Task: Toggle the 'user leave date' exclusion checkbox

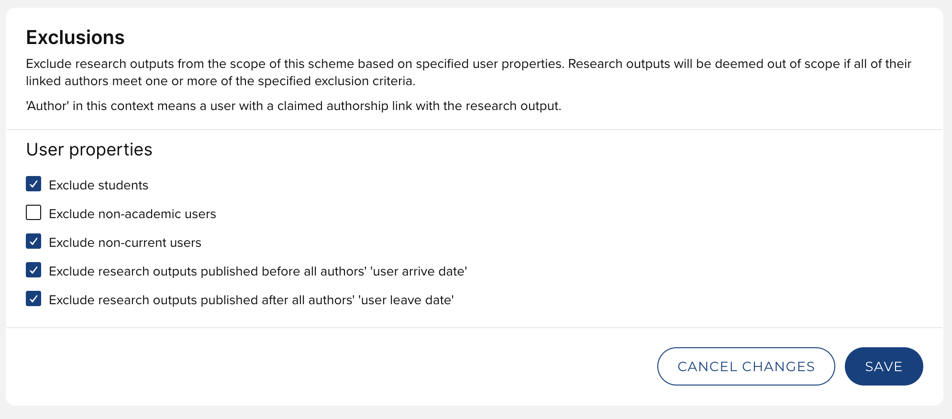Action: [x=33, y=299]
